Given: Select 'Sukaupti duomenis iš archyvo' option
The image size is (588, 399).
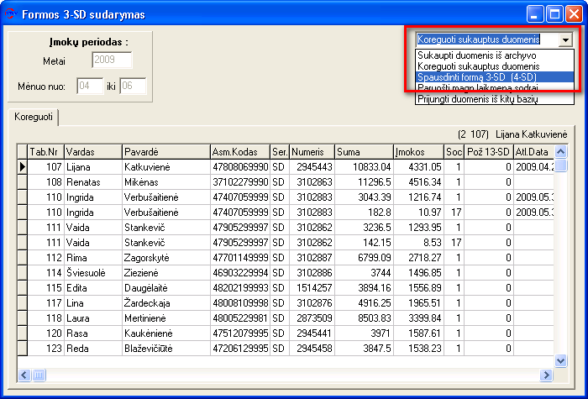Looking at the screenshot, I should pos(495,55).
